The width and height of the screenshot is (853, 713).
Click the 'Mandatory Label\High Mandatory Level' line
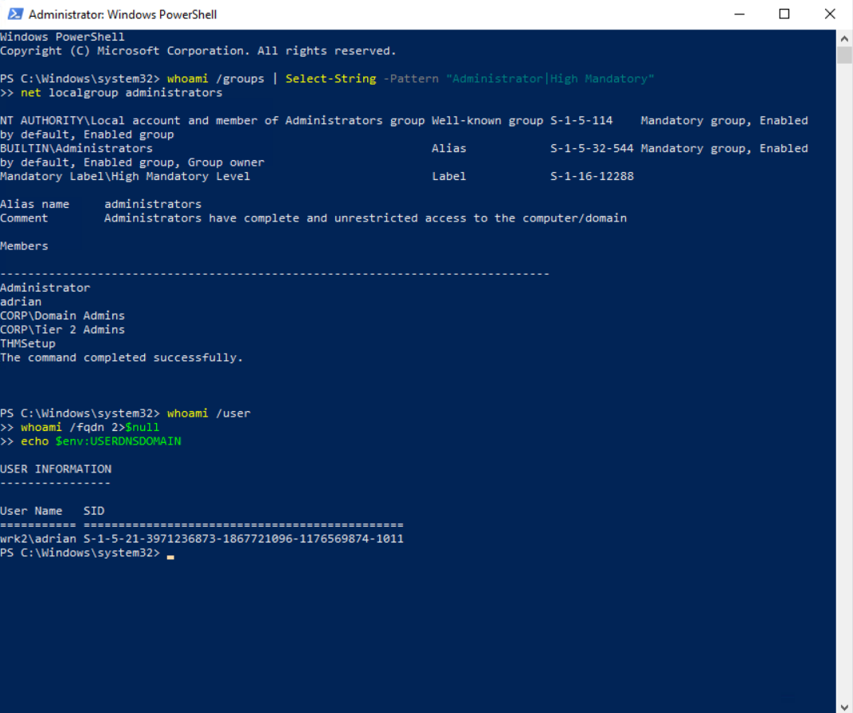125,176
